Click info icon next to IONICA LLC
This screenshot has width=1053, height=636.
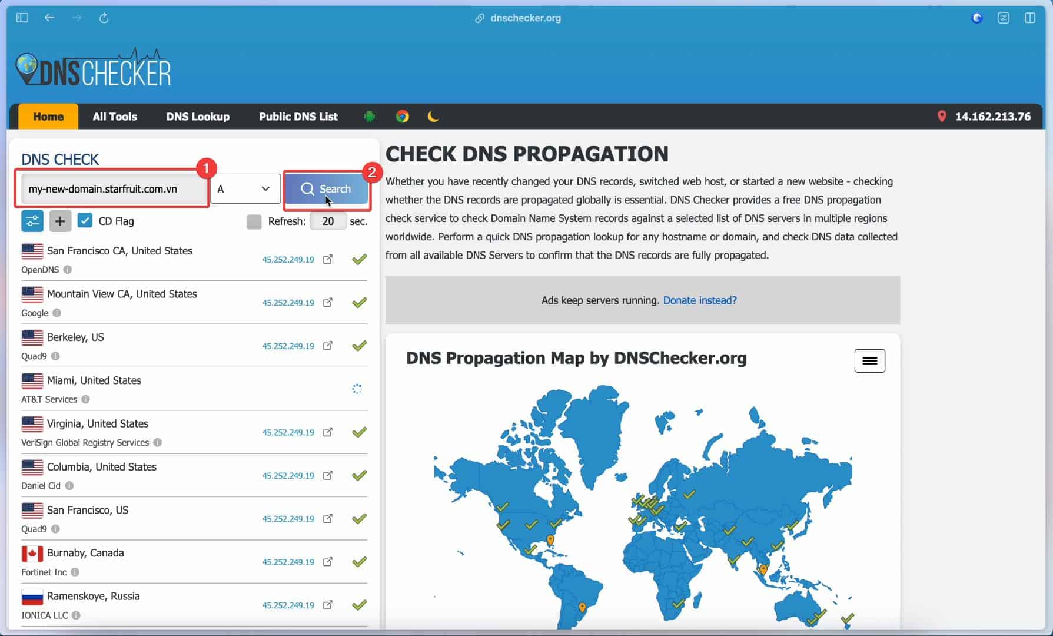[77, 615]
